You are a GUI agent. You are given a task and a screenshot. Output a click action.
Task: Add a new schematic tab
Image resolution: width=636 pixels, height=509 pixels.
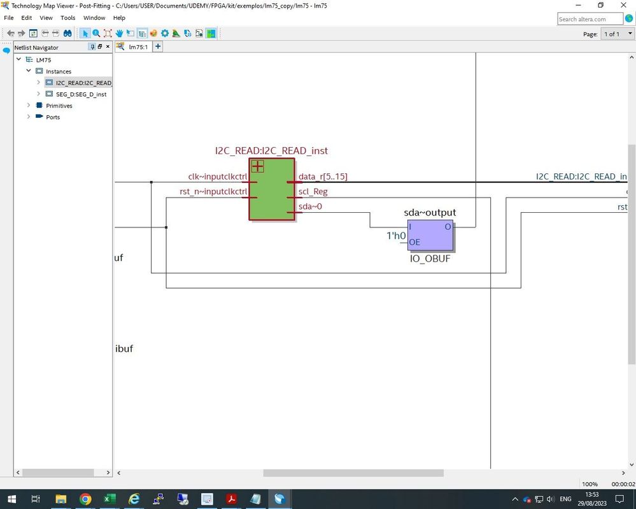coord(158,47)
